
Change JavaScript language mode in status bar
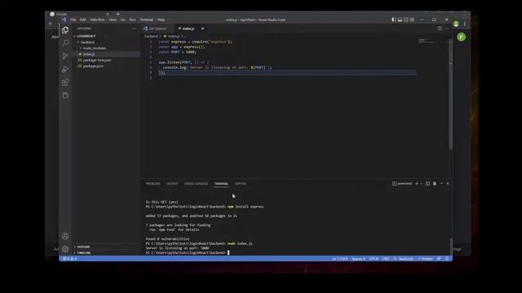[x=403, y=259]
